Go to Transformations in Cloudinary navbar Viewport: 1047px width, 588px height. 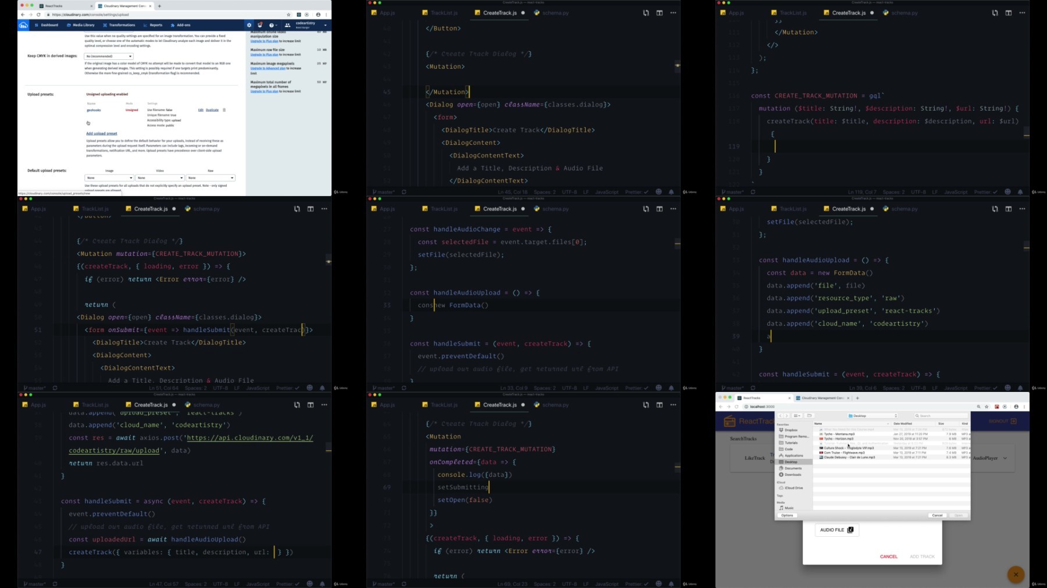[x=119, y=25]
